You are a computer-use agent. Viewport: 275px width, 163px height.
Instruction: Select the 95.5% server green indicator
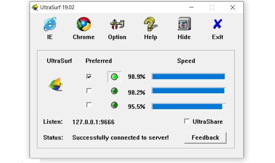pyautogui.click(x=114, y=105)
